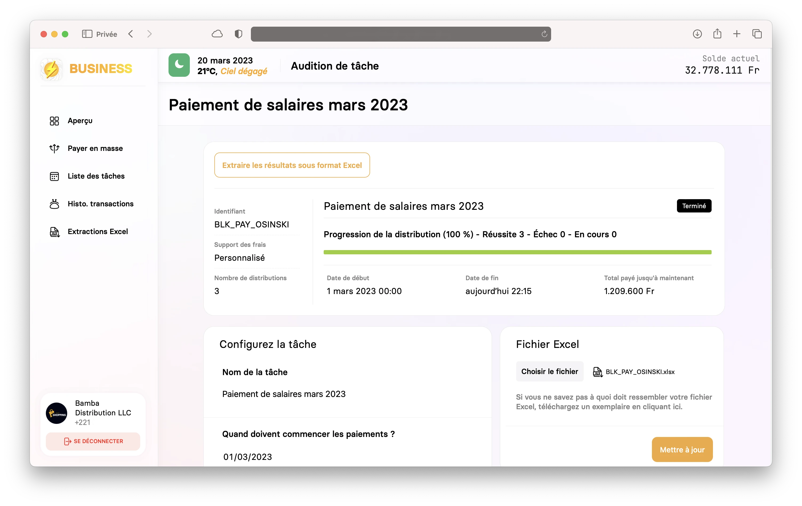Viewport: 802px width, 506px height.
Task: Click the Aperçu grid icon
Action: point(54,121)
